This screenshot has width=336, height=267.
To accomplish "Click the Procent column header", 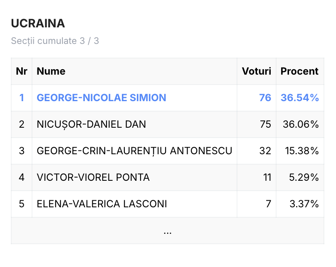I will (299, 71).
